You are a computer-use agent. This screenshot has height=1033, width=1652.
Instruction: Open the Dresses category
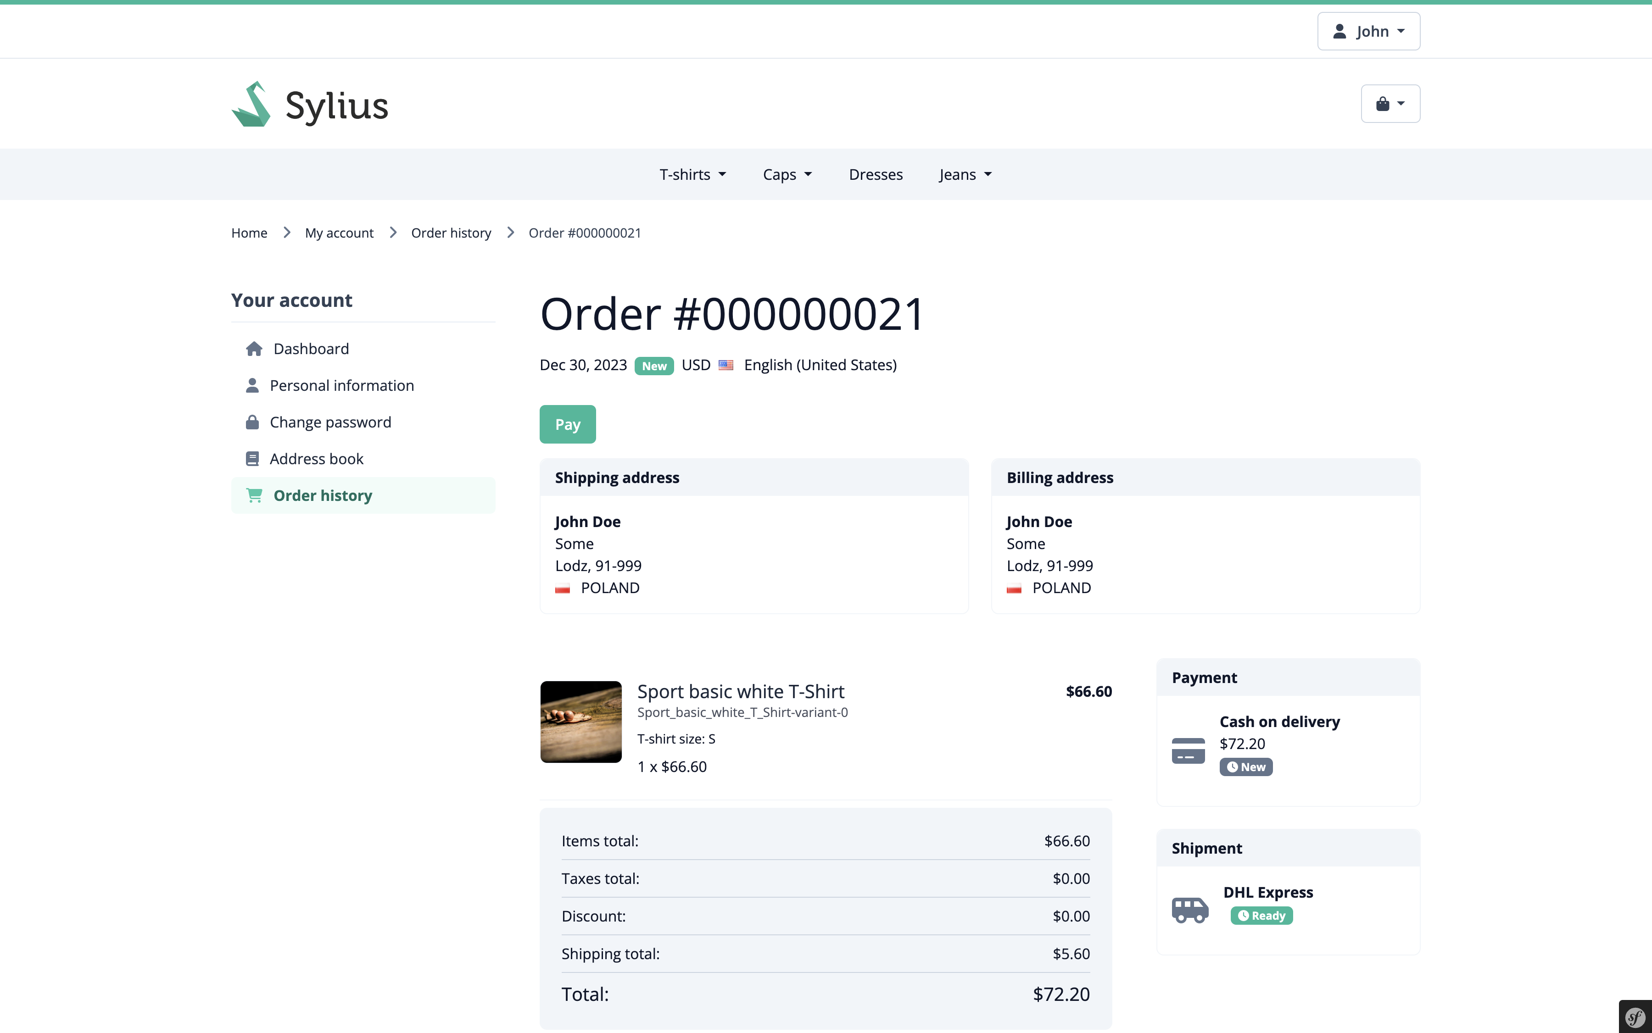pos(876,175)
